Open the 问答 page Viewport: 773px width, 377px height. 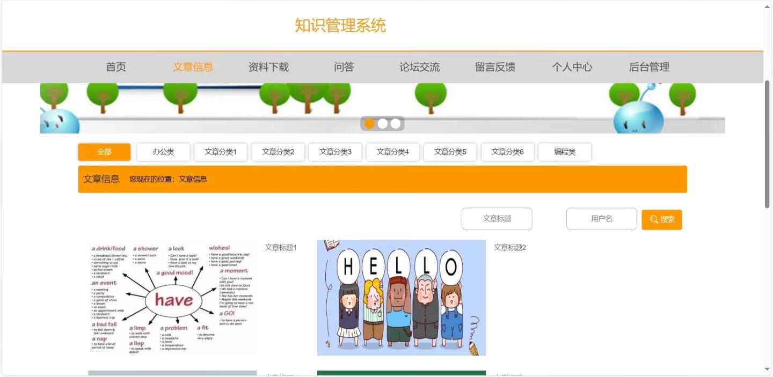344,67
